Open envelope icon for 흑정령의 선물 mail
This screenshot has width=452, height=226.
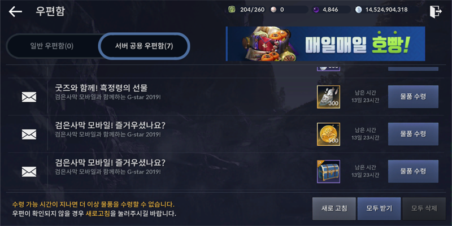(x=29, y=97)
